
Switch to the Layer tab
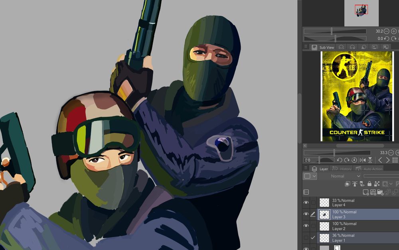(x=320, y=169)
